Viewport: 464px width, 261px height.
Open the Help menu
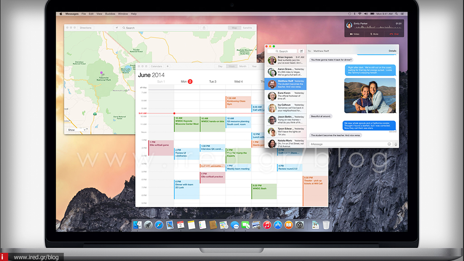click(134, 14)
